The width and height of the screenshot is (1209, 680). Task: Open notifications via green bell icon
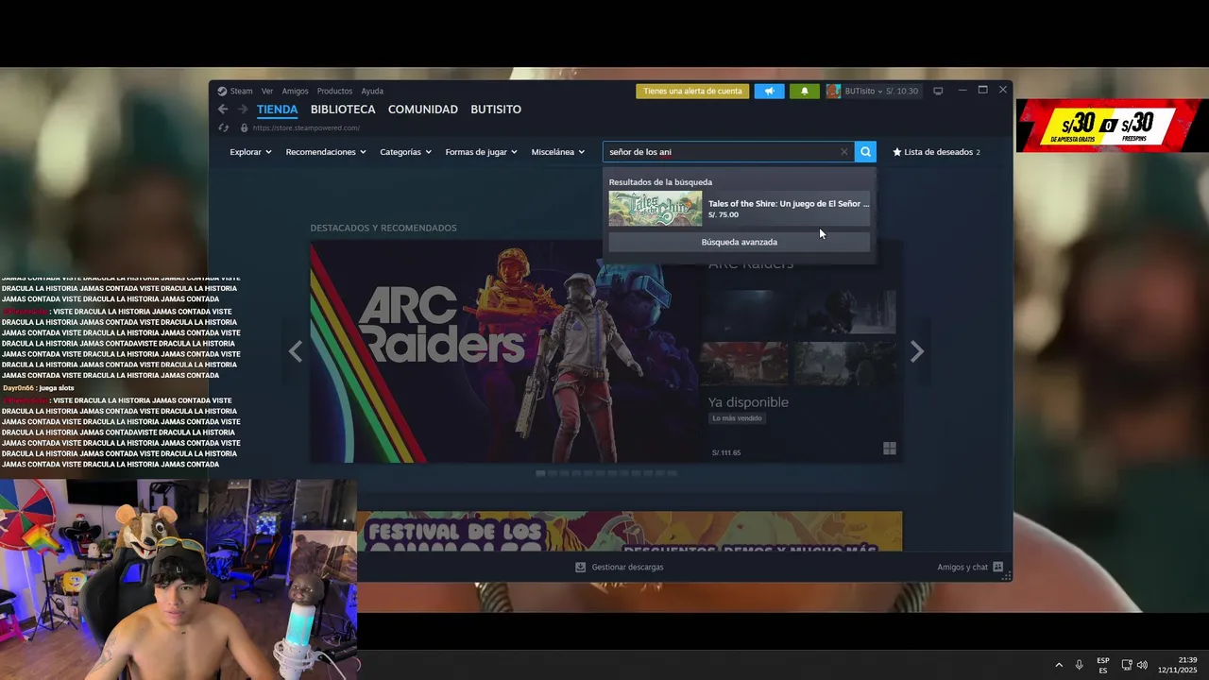click(805, 92)
